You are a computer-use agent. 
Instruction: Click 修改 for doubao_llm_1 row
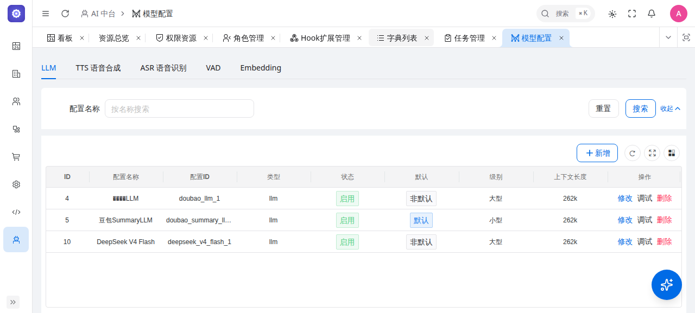(x=625, y=199)
